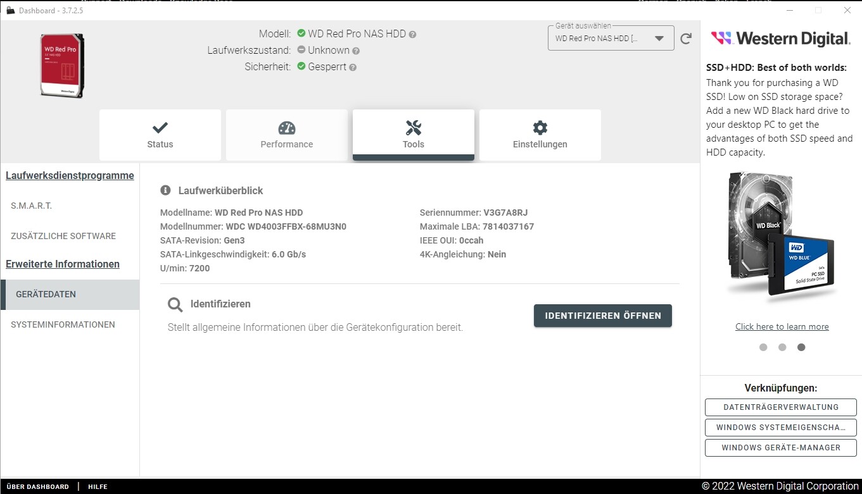Click the gauge icon on Performance tab
Screen dimensions: 862x494
point(287,128)
